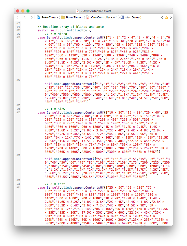187x246 pixels.
Task: Click 'appendContentsOf' on the case 0 line
Action: [x=89, y=38]
